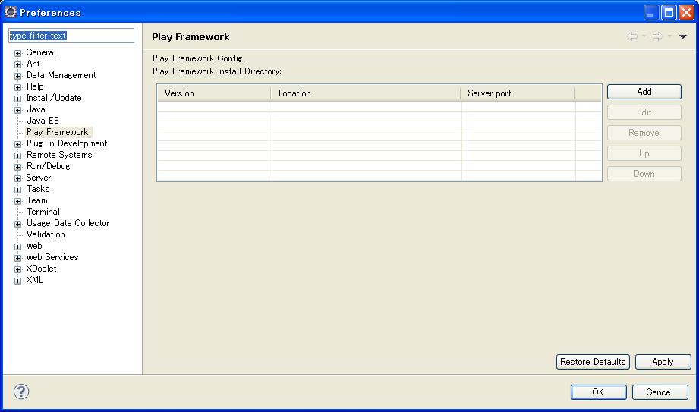Image resolution: width=699 pixels, height=412 pixels.
Task: Confirm with the OK button
Action: [598, 392]
